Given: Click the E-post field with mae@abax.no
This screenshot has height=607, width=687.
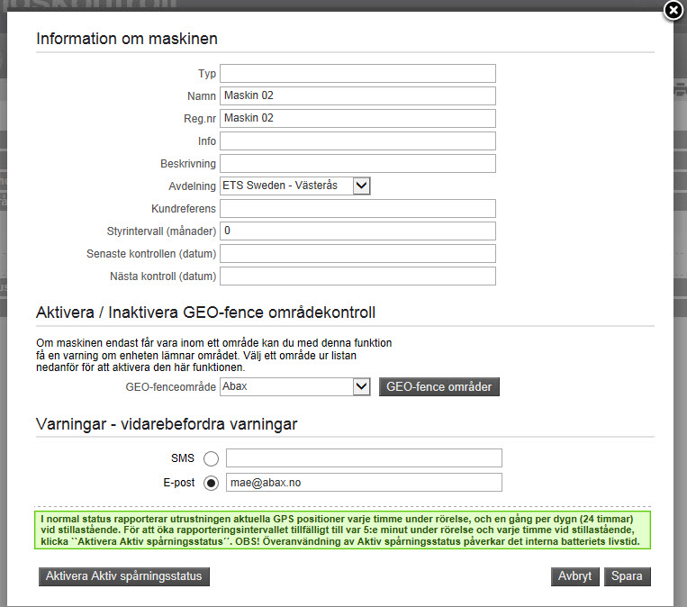Looking at the screenshot, I should 364,483.
